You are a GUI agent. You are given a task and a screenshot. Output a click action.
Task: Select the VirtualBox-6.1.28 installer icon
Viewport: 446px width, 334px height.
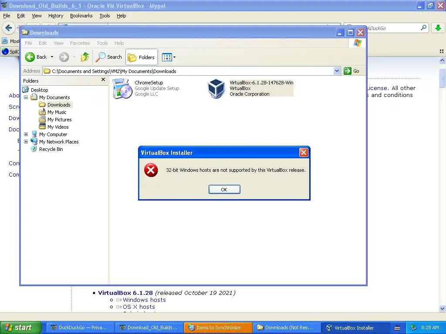216,89
